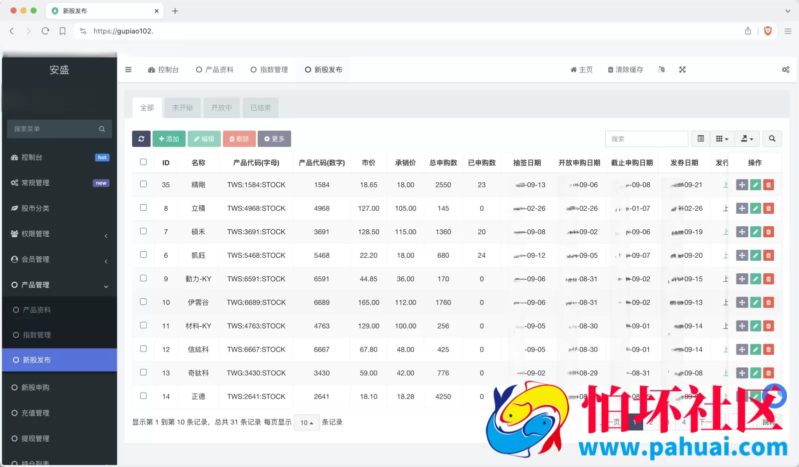Click the edit pencil icon for row 碩禾

pyautogui.click(x=756, y=232)
